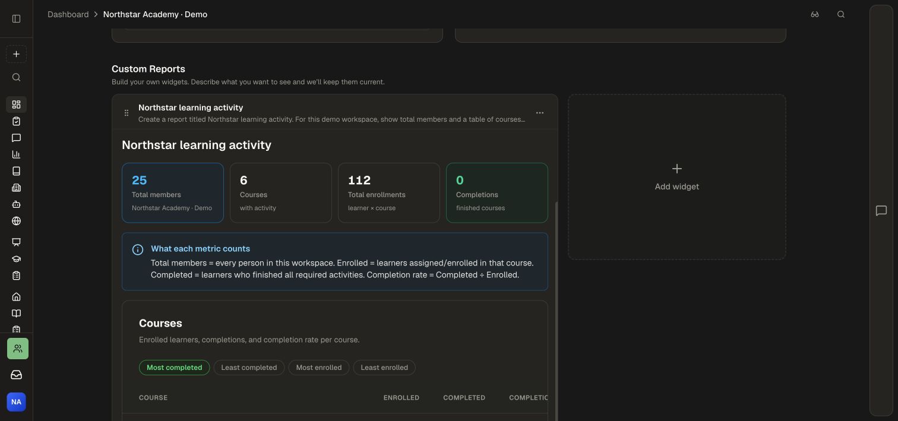898x421 pixels.
Task: Open the bar chart analytics icon
Action: pyautogui.click(x=16, y=154)
